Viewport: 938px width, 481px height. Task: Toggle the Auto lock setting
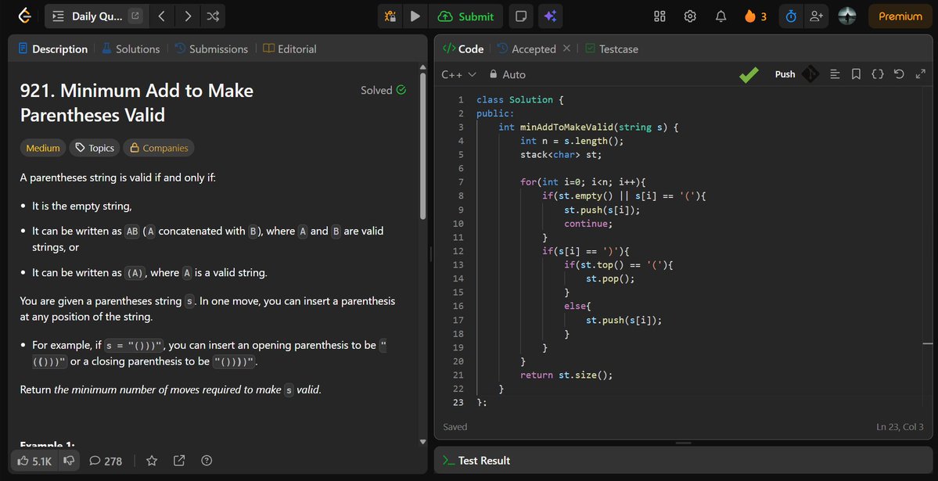click(x=507, y=75)
